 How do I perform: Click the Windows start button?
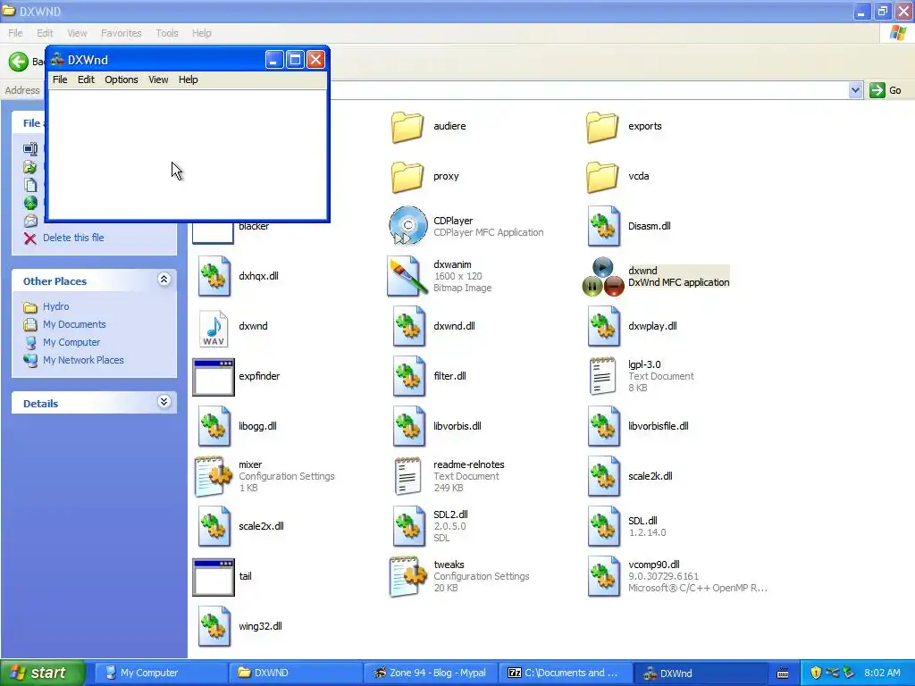(43, 673)
